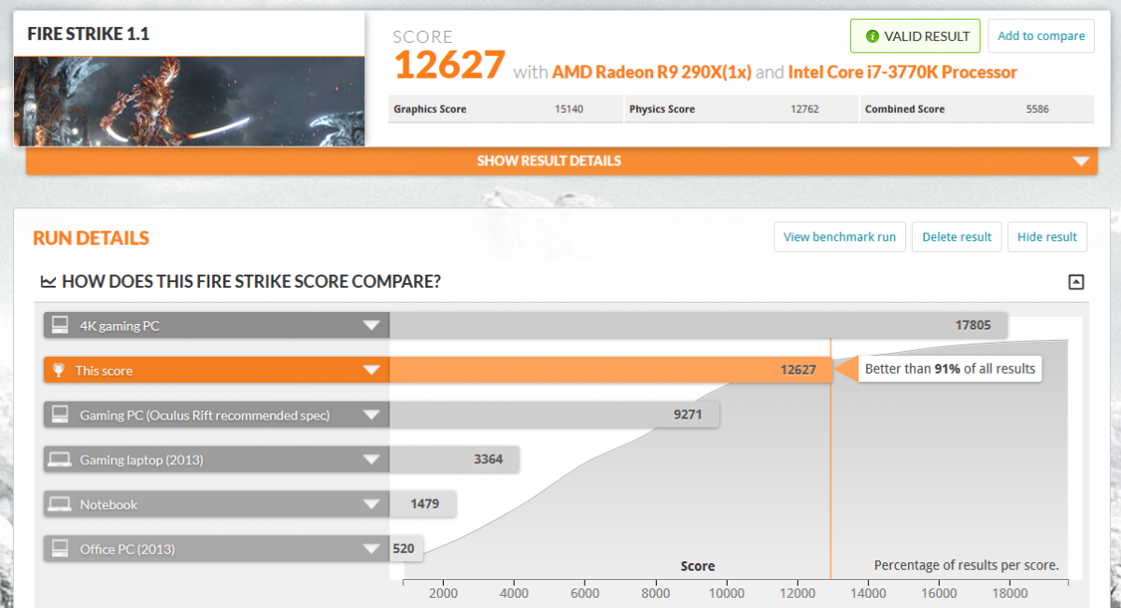The image size is (1121, 608).
Task: Click the Physics Score label
Action: click(661, 109)
